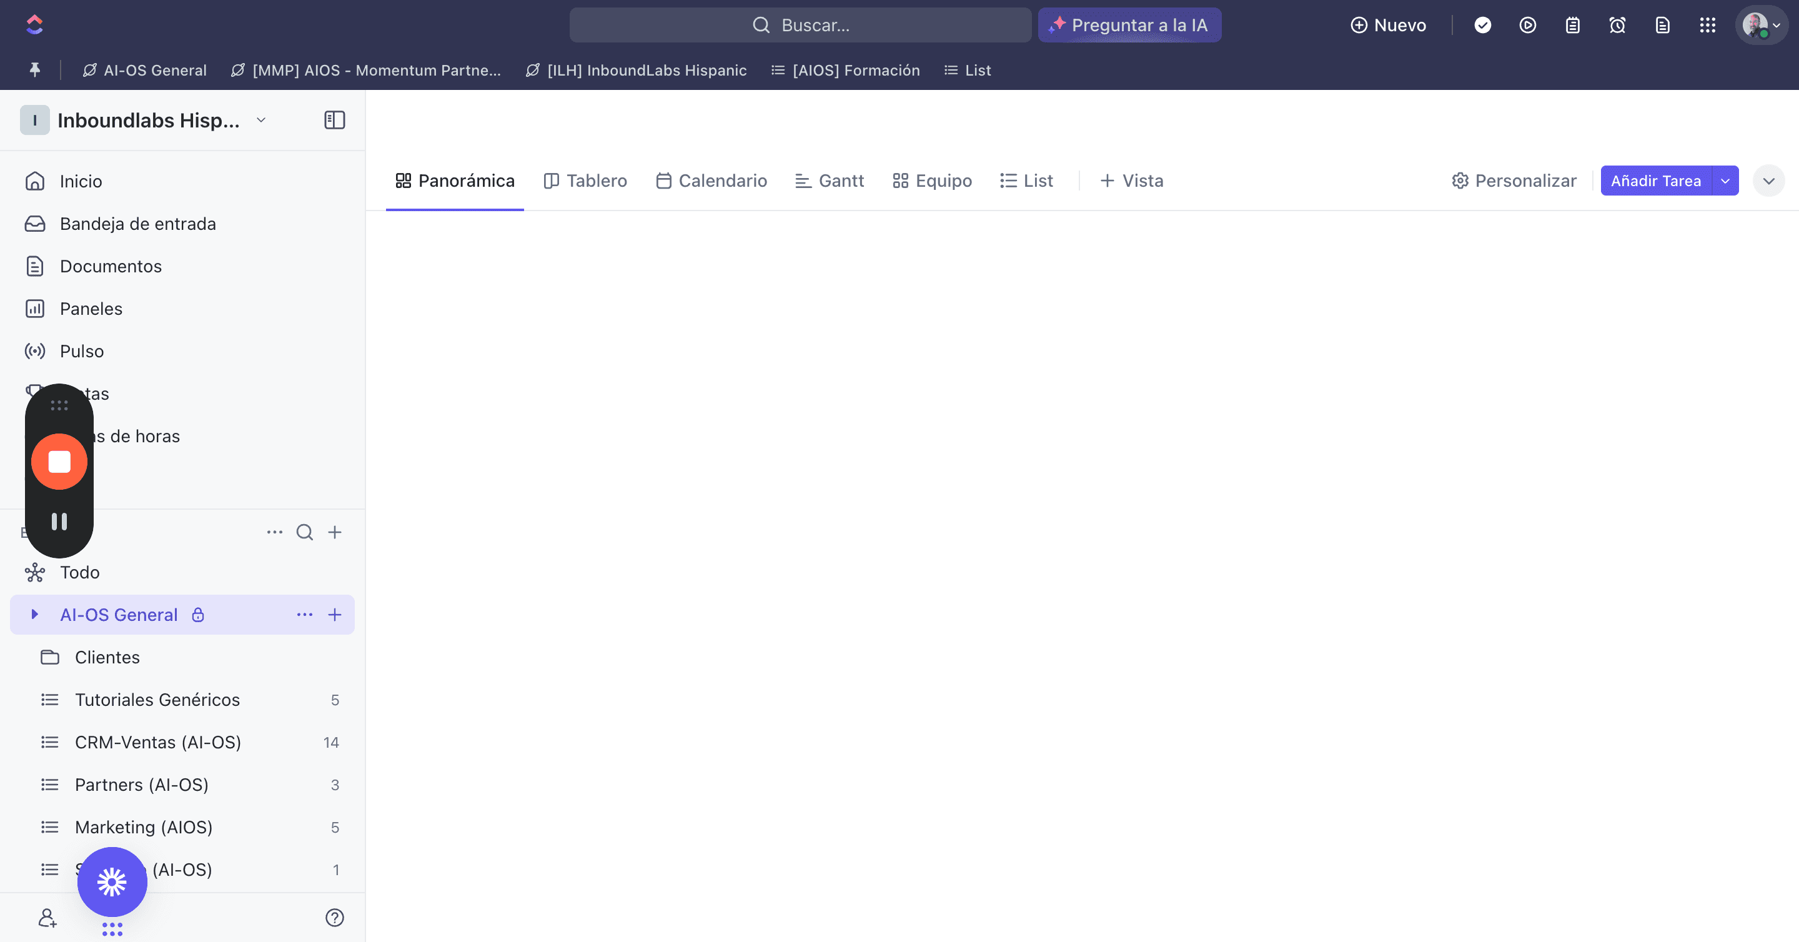Switch to the Panorámica tab
Viewport: 1799px width, 942px height.
pos(455,181)
